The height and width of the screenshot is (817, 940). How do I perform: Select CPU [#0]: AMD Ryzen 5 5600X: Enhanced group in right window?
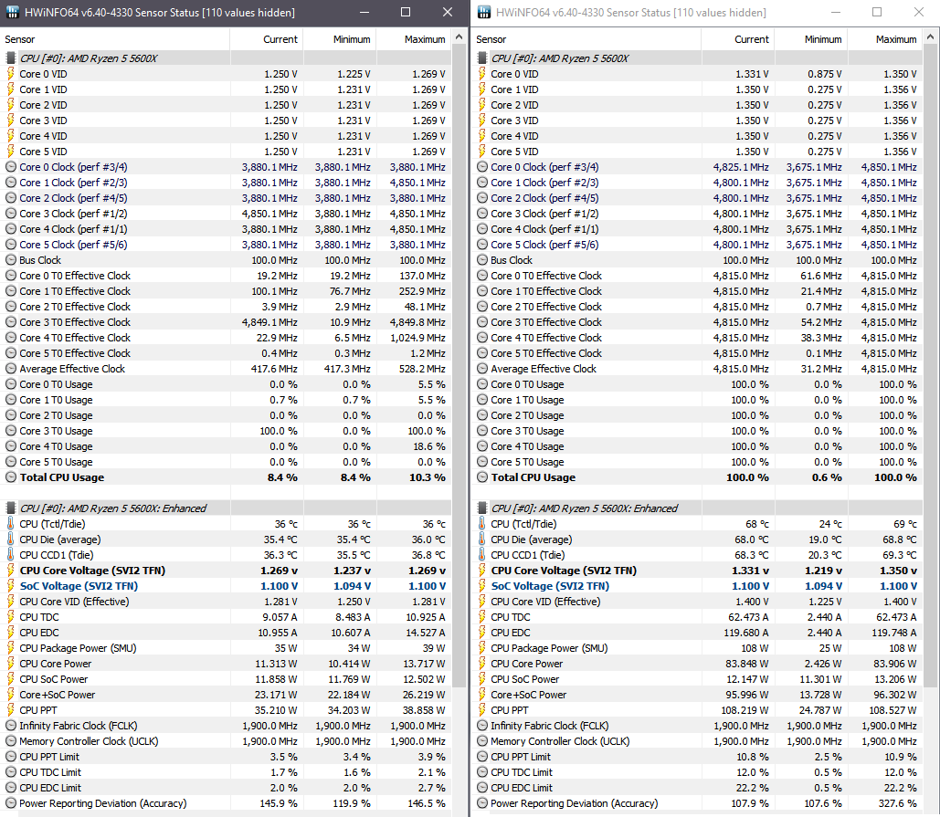tap(697, 508)
